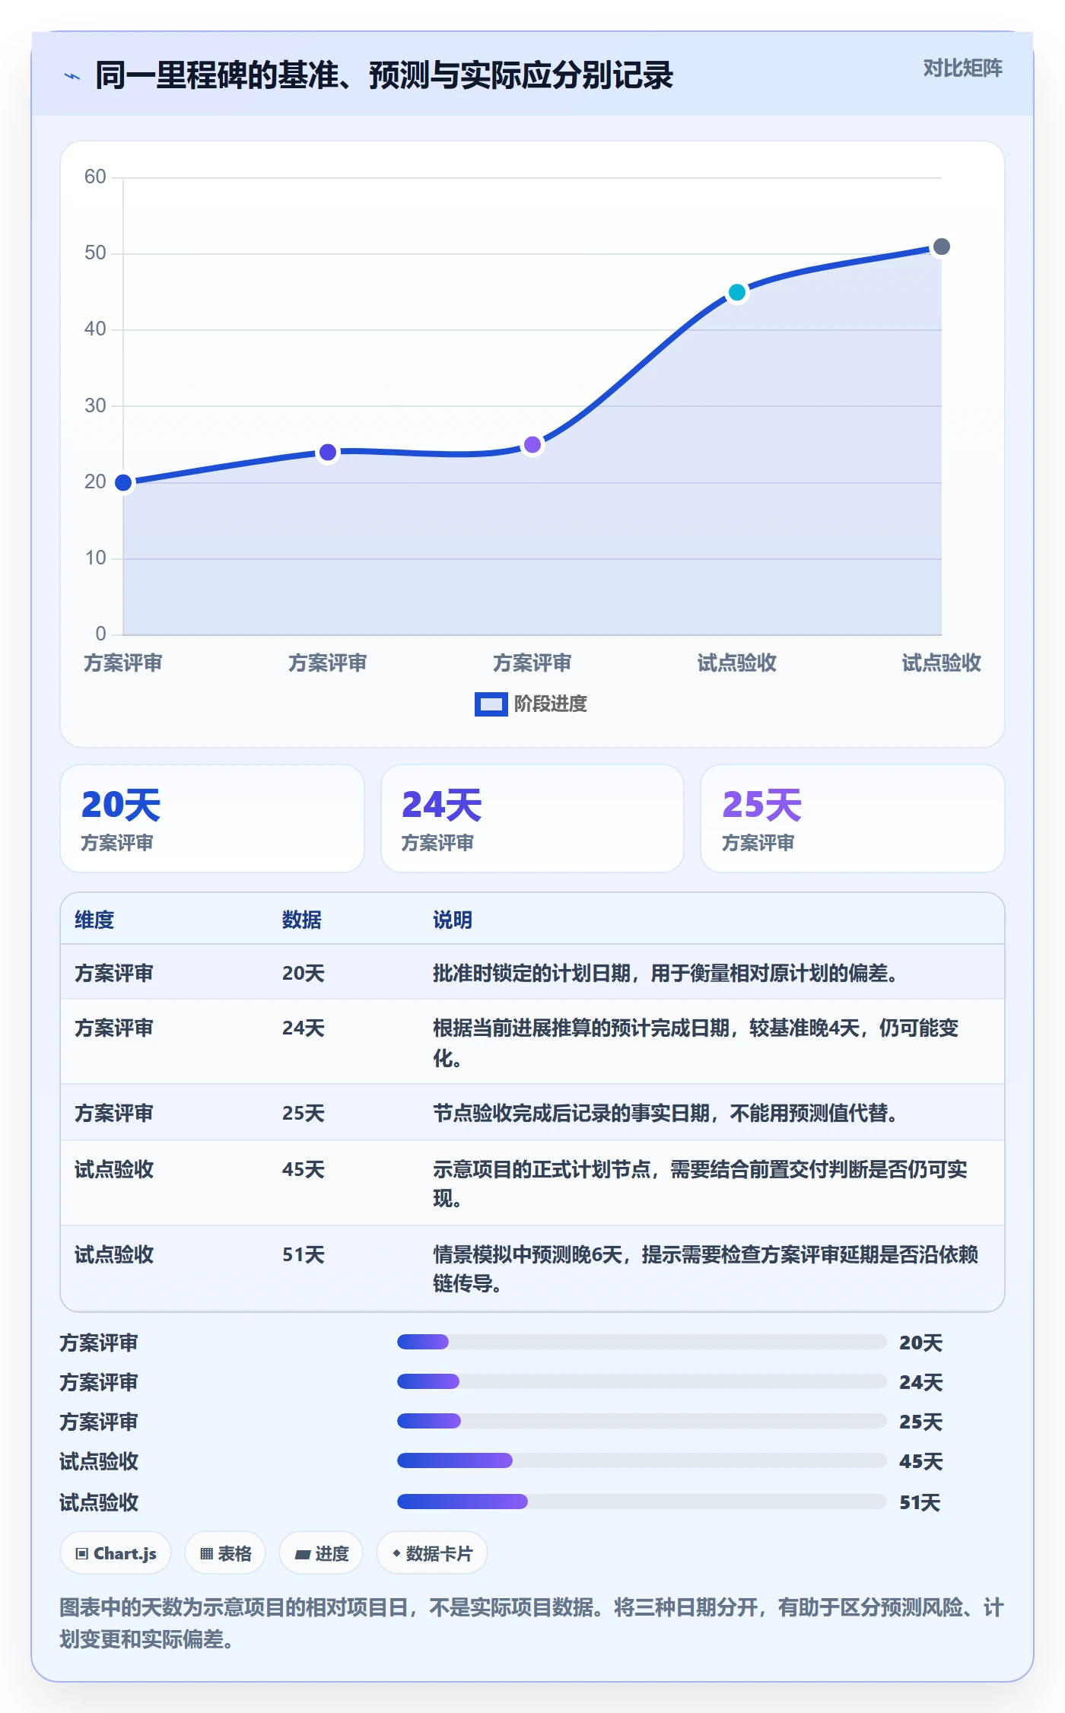The height and width of the screenshot is (1713, 1065).
Task: Click the 数据 column header
Action: point(301,920)
